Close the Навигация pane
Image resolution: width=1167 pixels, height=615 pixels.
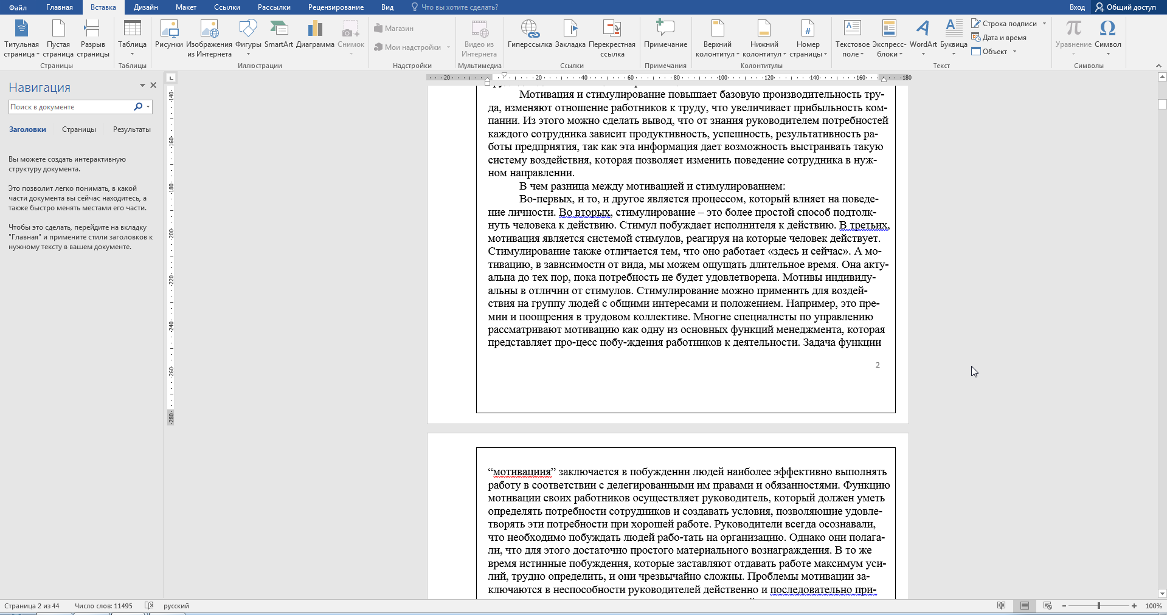point(153,86)
